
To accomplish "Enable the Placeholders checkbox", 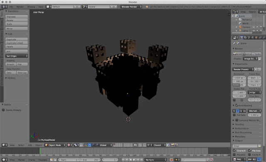I will pyautogui.click(x=234, y=155).
